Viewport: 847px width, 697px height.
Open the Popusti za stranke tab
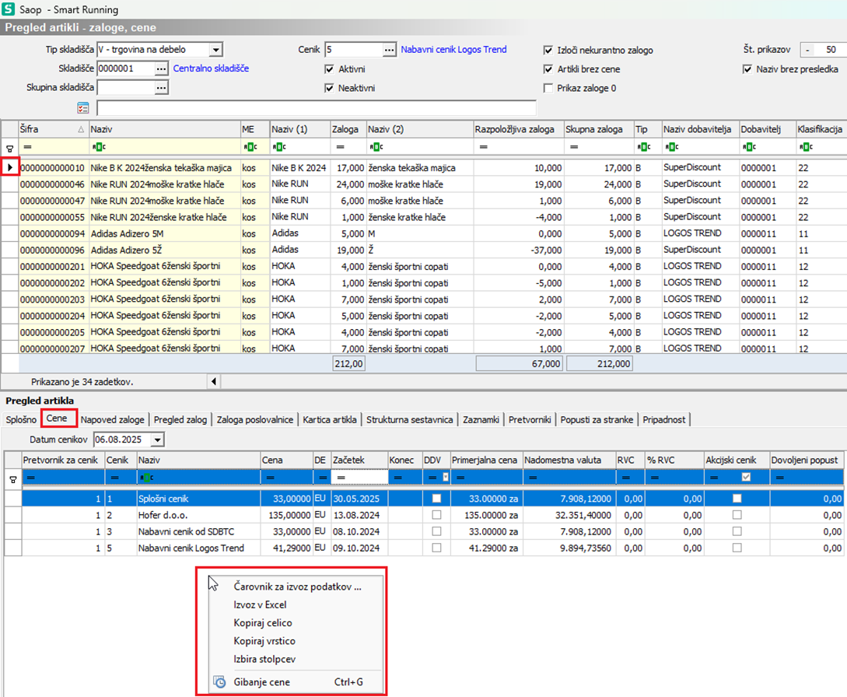coord(597,420)
